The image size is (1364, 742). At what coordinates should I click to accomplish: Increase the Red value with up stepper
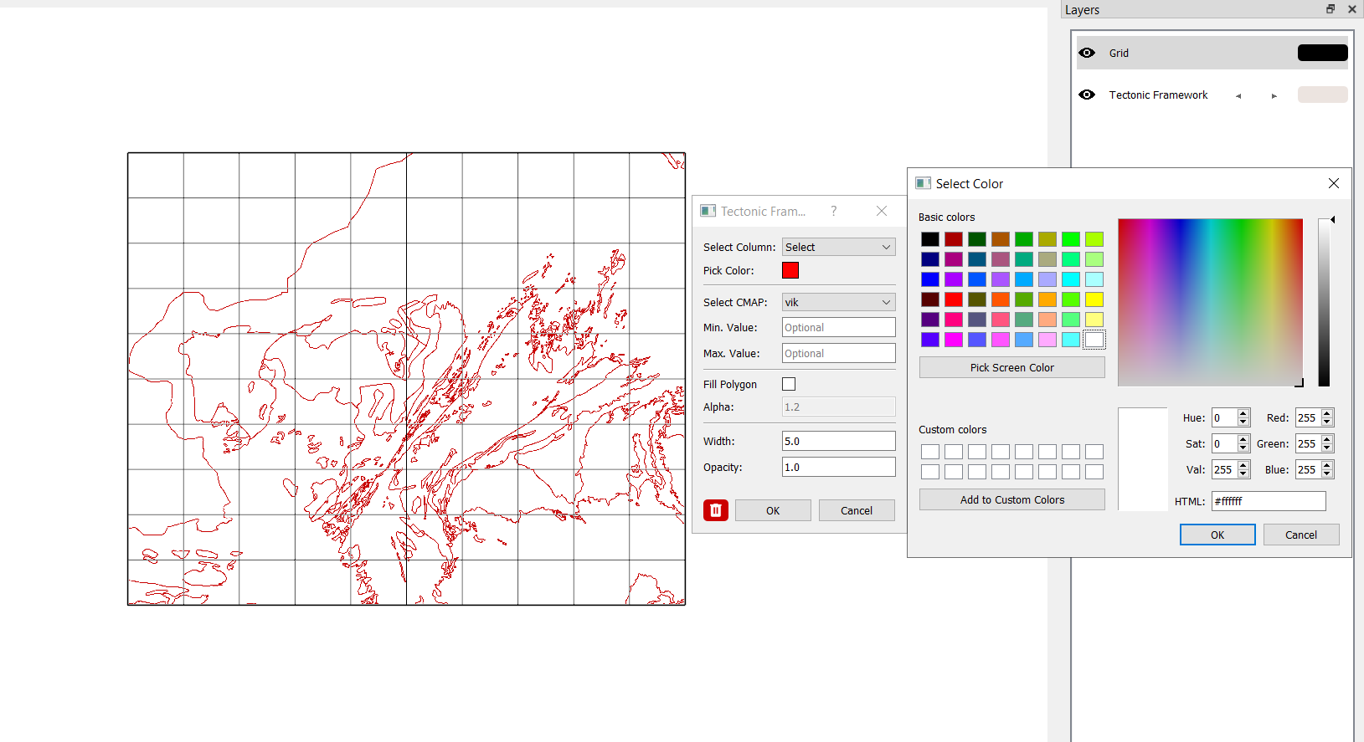coord(1327,414)
